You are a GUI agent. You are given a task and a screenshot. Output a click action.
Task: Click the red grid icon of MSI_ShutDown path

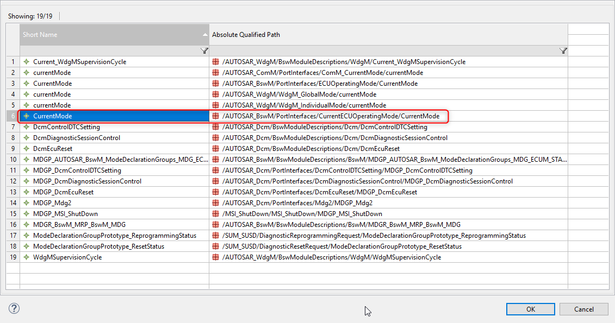click(x=215, y=214)
